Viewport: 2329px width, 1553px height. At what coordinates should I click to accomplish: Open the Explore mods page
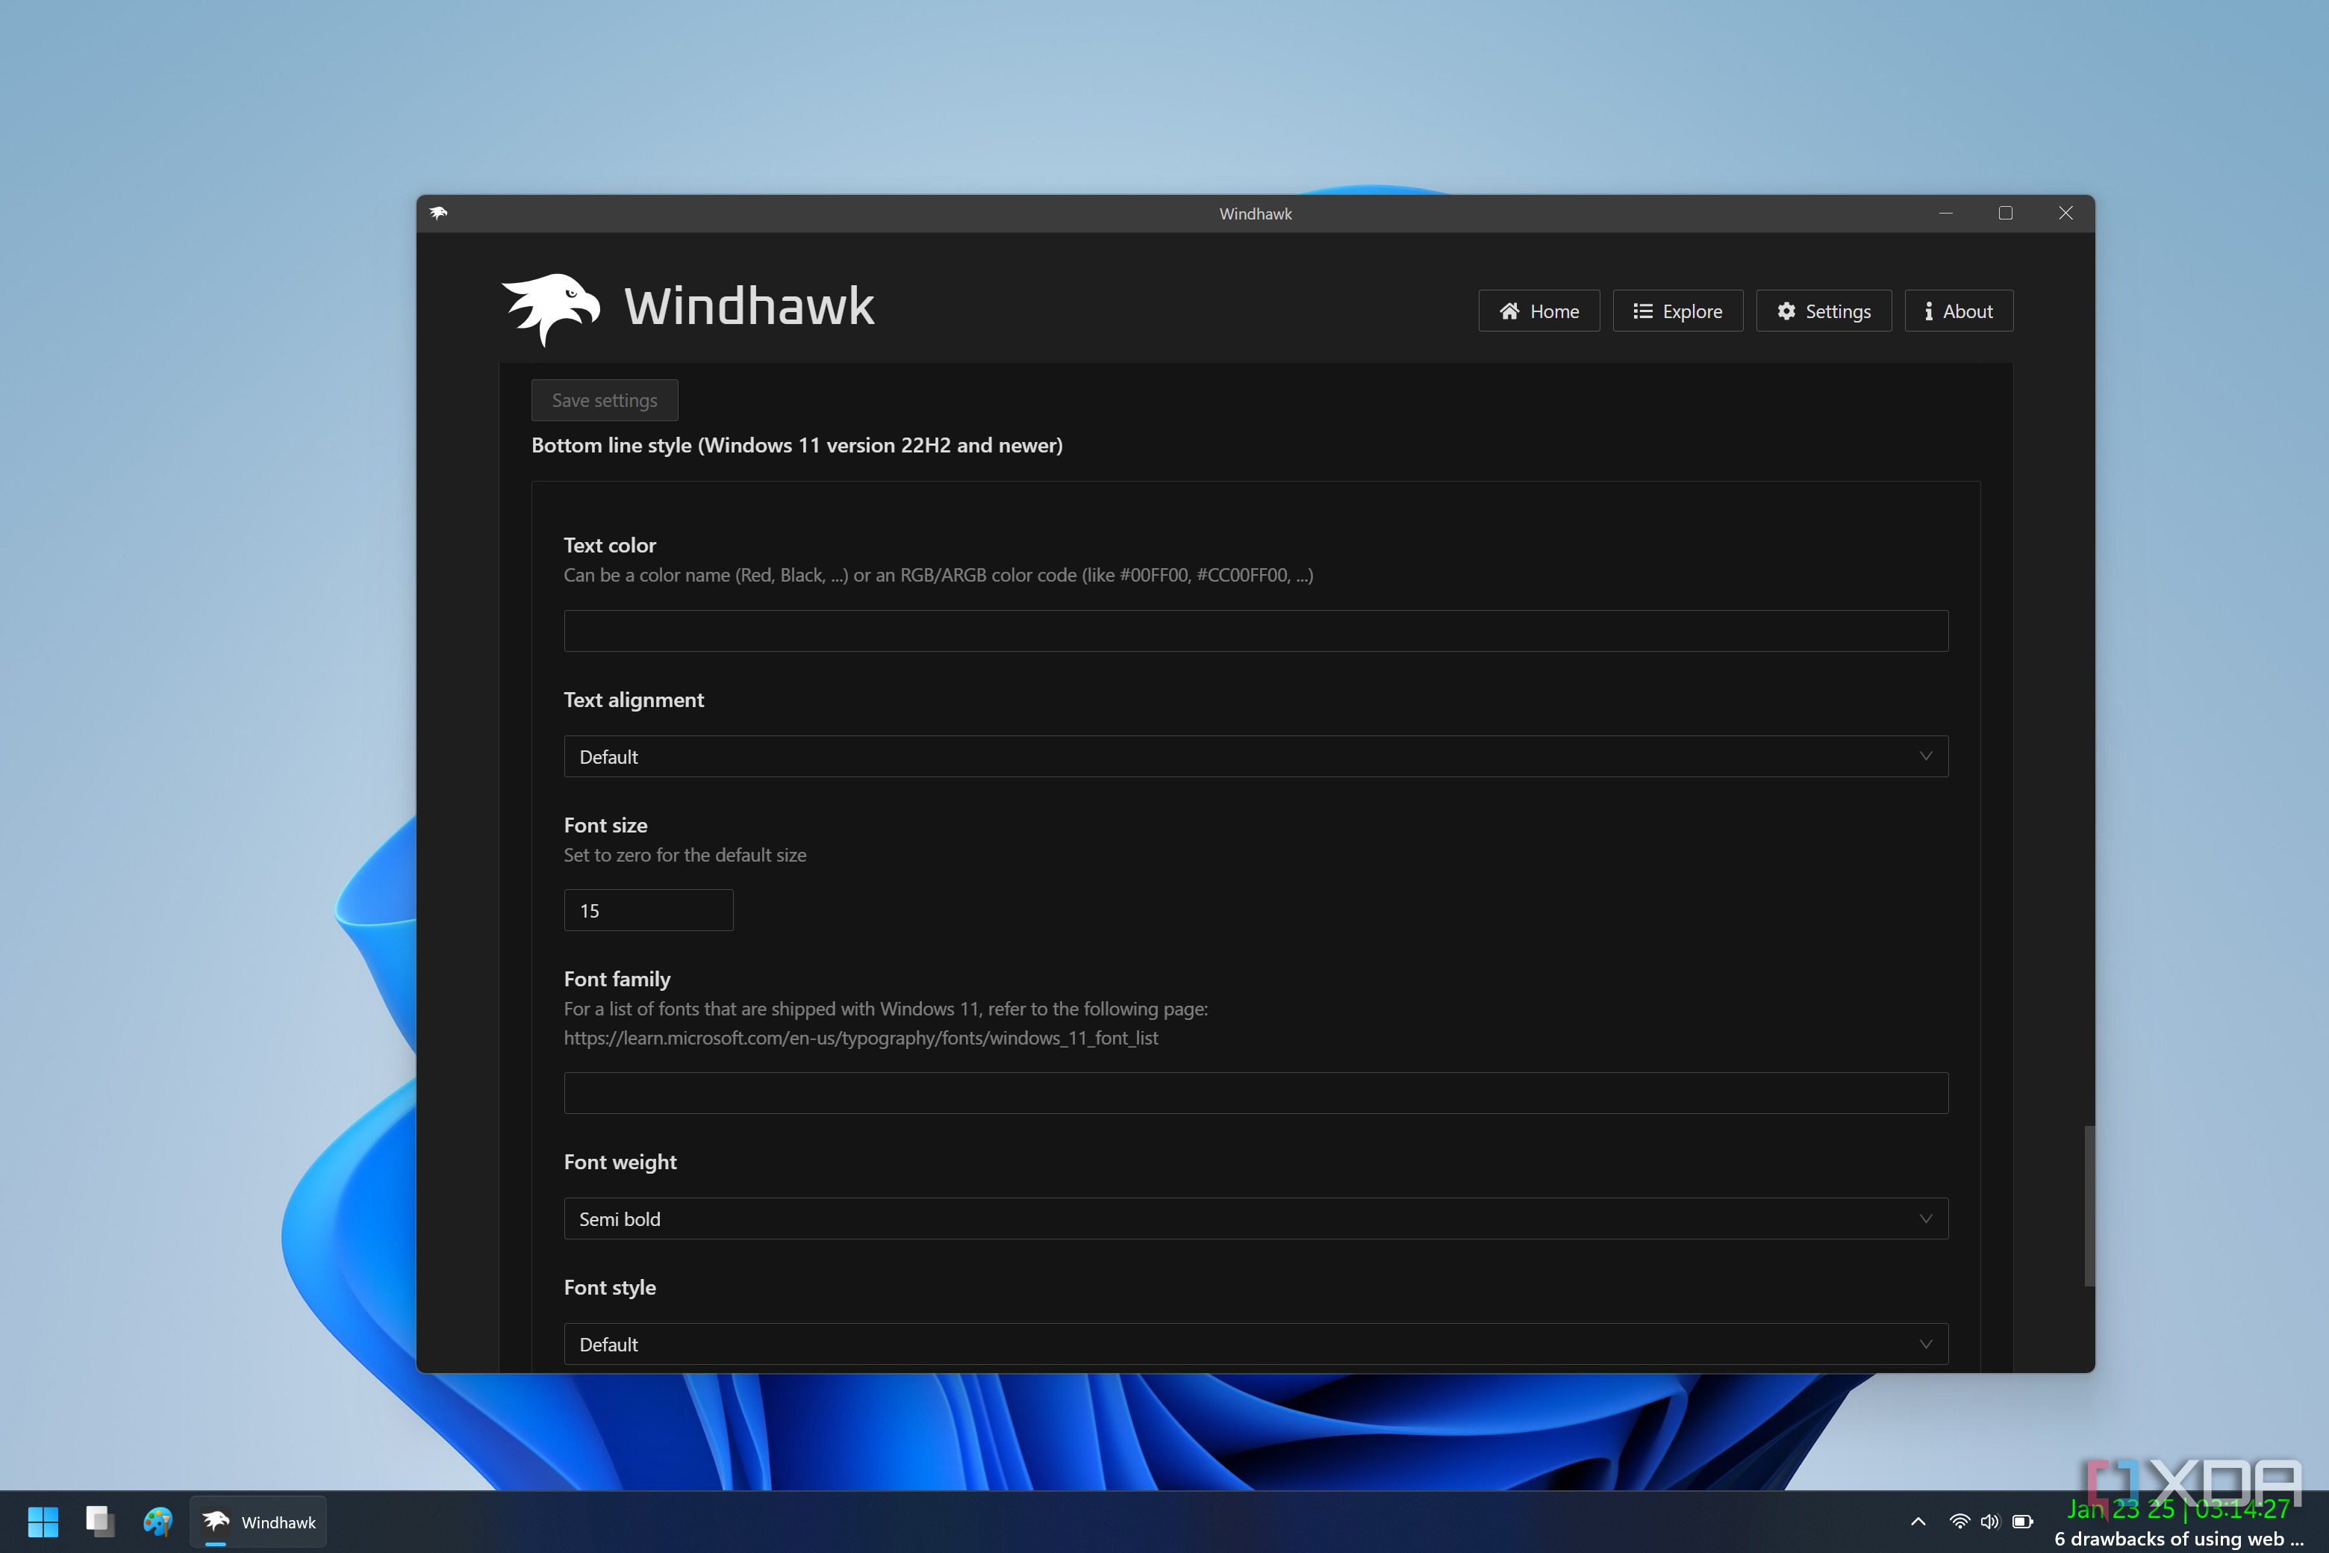click(1677, 311)
